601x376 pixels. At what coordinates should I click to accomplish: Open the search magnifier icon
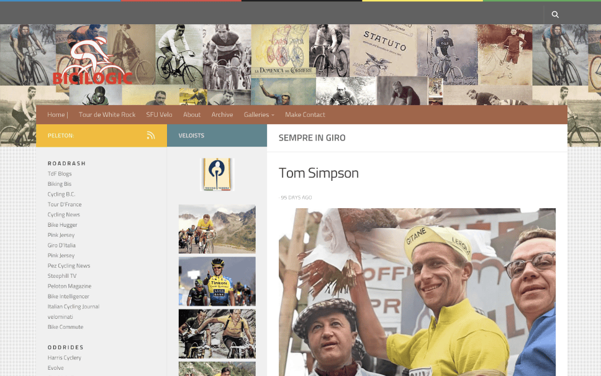click(x=555, y=14)
